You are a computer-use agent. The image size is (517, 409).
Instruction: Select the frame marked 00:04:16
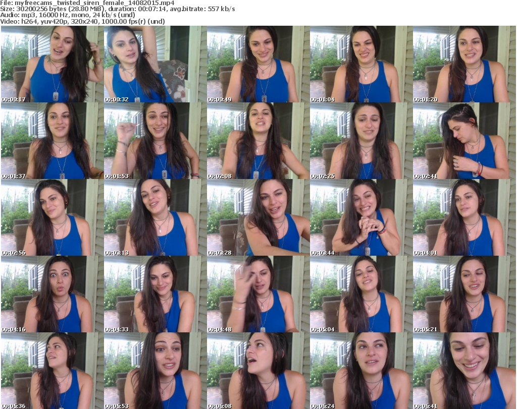52,294
